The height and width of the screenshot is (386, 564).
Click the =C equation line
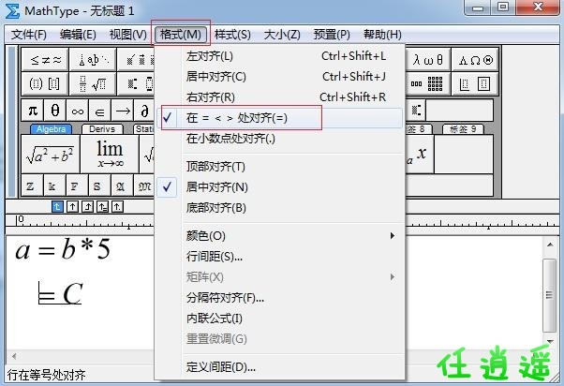click(60, 293)
